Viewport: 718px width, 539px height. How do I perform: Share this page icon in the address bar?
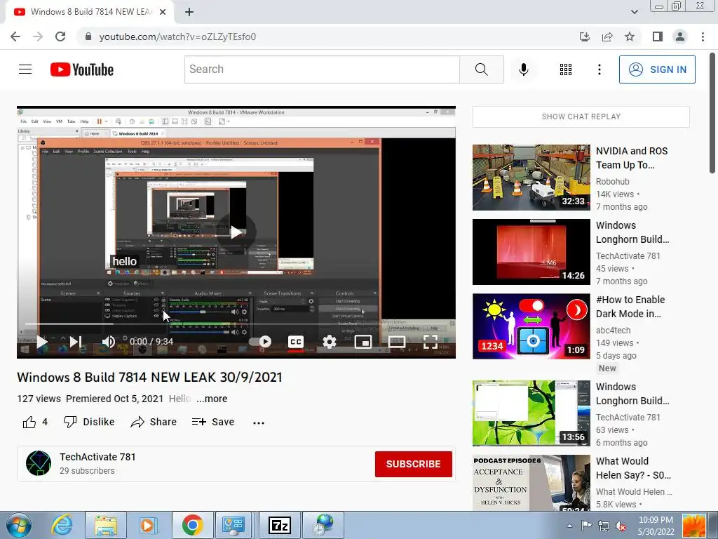(607, 36)
